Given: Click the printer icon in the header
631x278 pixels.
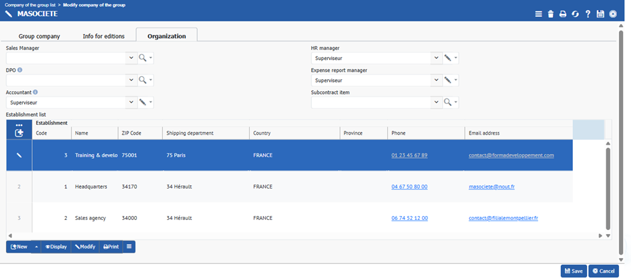Looking at the screenshot, I should pyautogui.click(x=563, y=13).
